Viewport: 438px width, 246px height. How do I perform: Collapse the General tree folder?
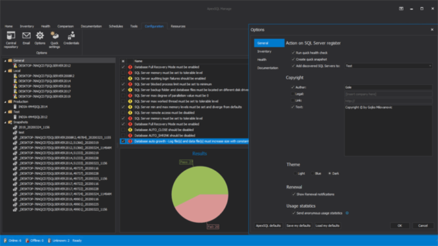coord(5,61)
